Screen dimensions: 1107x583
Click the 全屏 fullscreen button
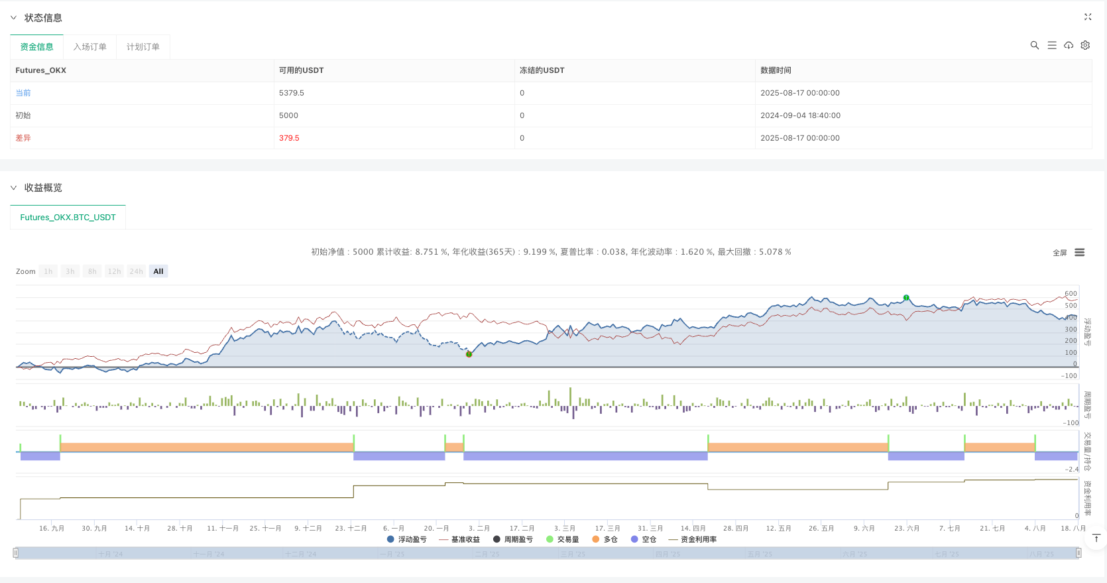coord(1059,253)
